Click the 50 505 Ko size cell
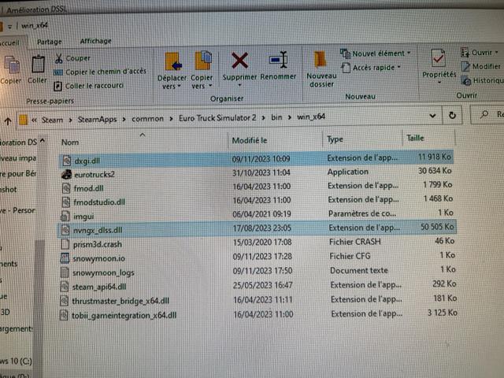Image resolution: width=504 pixels, height=378 pixels. coord(437,227)
